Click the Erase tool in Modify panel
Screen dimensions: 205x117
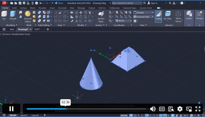(x=72, y=21)
